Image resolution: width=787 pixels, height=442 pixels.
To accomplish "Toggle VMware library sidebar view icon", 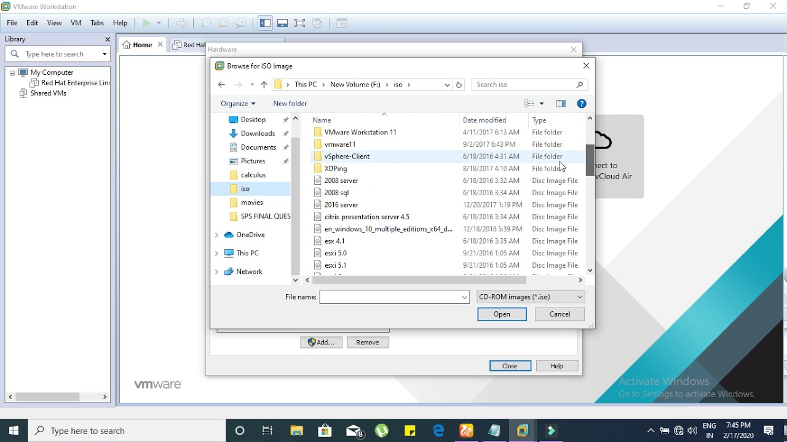I will (x=265, y=23).
